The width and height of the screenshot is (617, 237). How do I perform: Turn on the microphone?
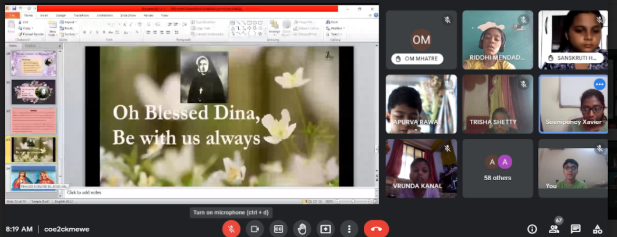[231, 229]
